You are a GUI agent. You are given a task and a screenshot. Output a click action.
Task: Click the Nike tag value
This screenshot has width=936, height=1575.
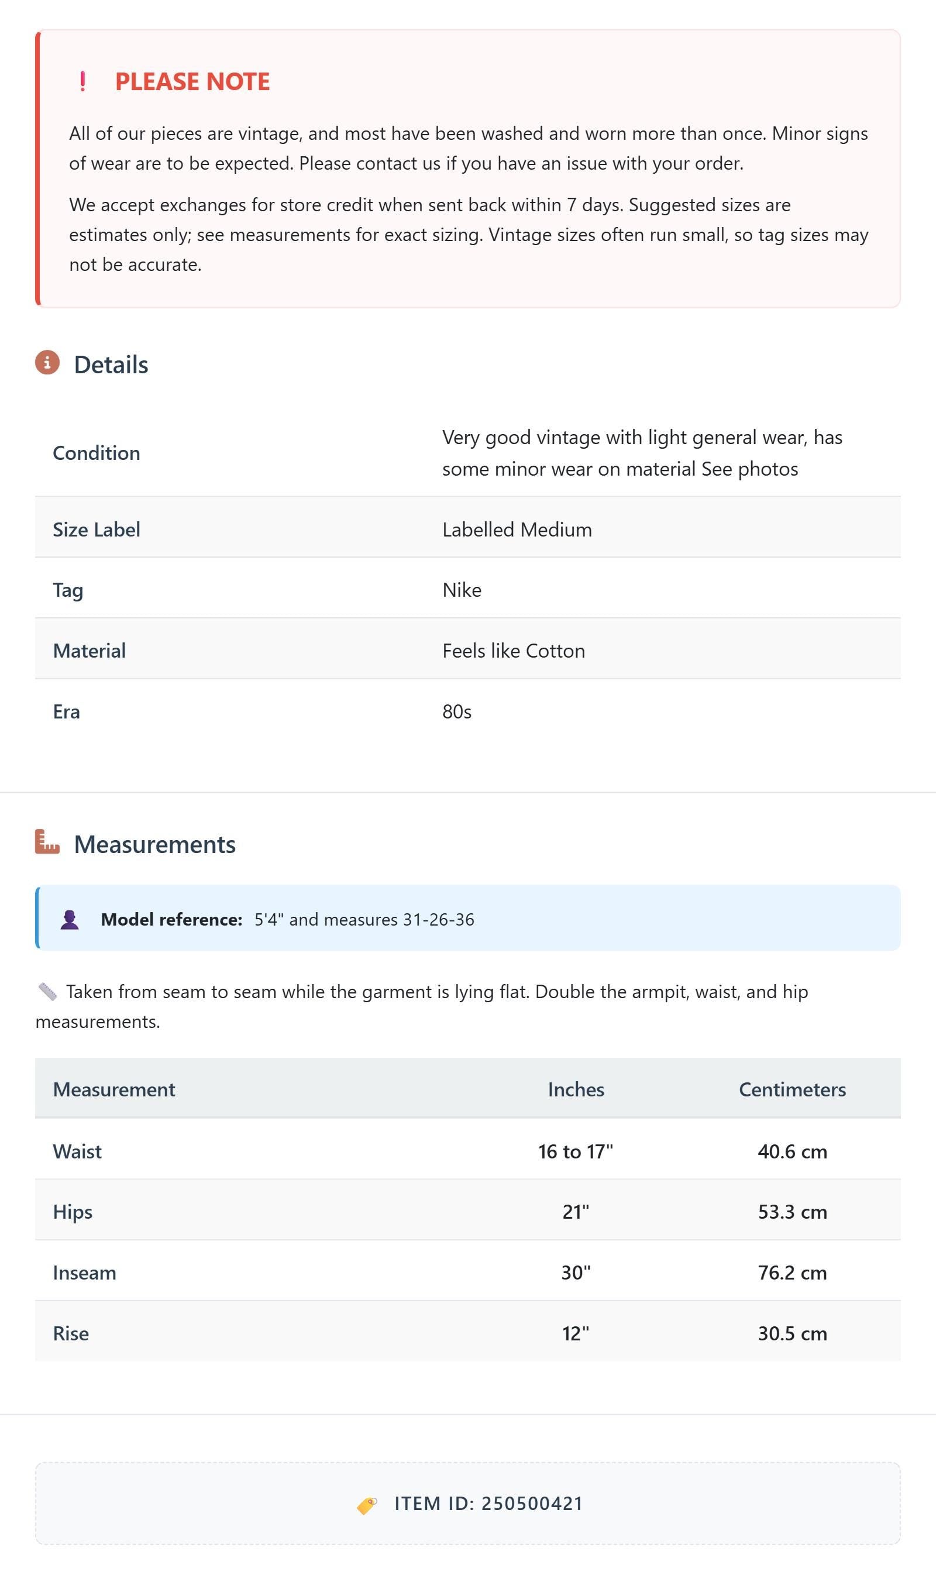tap(462, 590)
